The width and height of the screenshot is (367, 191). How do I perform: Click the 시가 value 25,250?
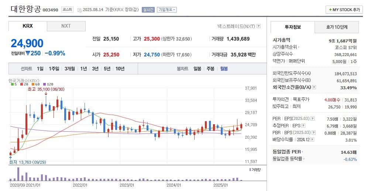[x=111, y=55]
